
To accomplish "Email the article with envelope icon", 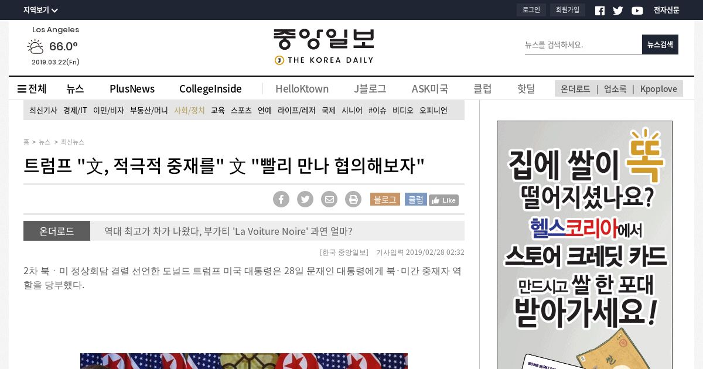I will pos(329,199).
